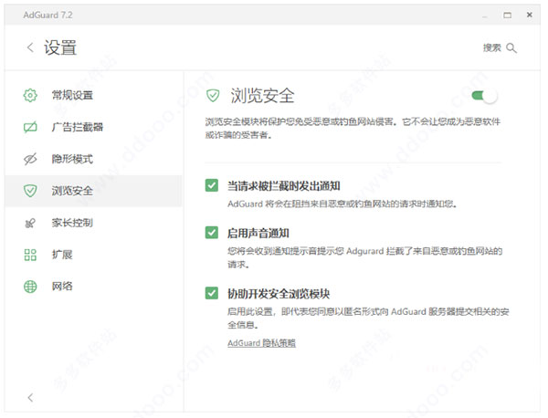This screenshot has width=548, height=418.
Task: Click the AdGuard 7.2 window title
Action: pyautogui.click(x=47, y=15)
